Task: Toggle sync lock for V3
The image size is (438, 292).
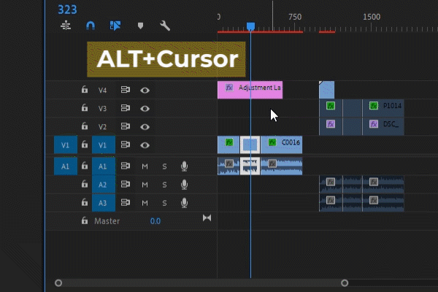Action: (125, 108)
